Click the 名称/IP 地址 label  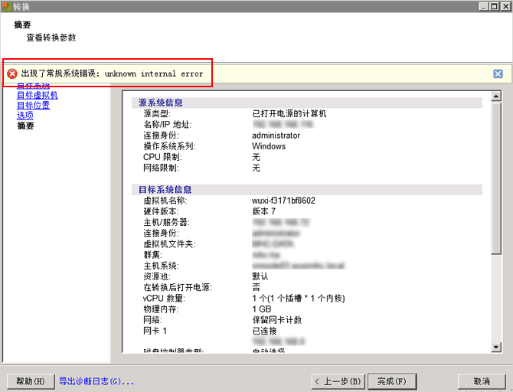click(x=168, y=124)
